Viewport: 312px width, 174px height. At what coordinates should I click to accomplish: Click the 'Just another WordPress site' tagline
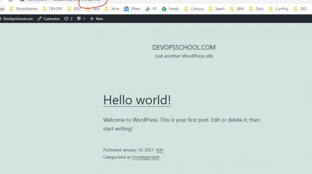click(184, 56)
